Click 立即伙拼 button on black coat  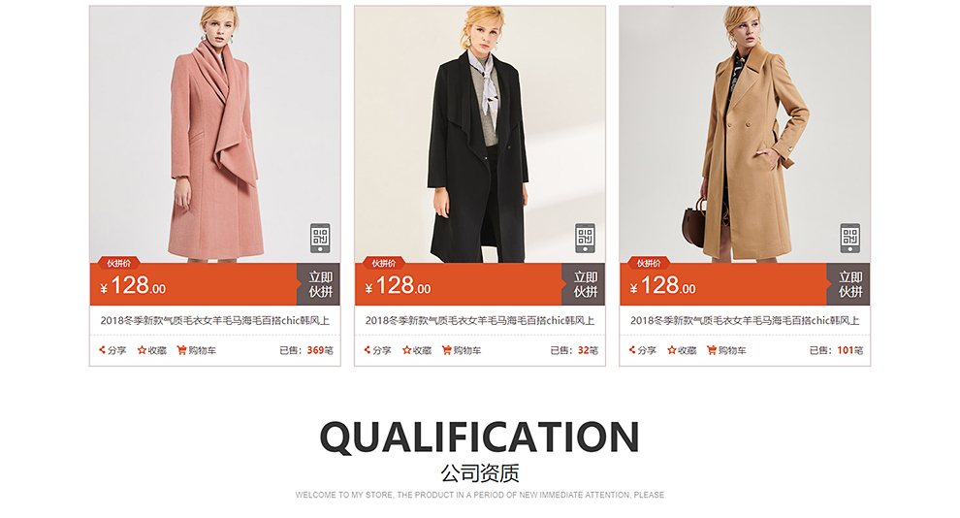tap(584, 284)
